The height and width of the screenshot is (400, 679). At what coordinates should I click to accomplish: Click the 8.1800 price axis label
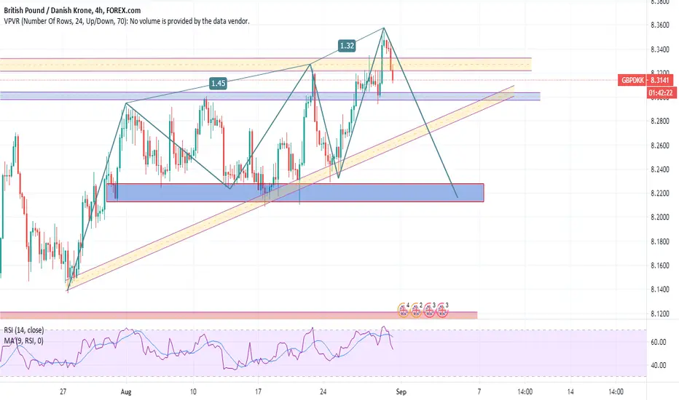click(660, 241)
